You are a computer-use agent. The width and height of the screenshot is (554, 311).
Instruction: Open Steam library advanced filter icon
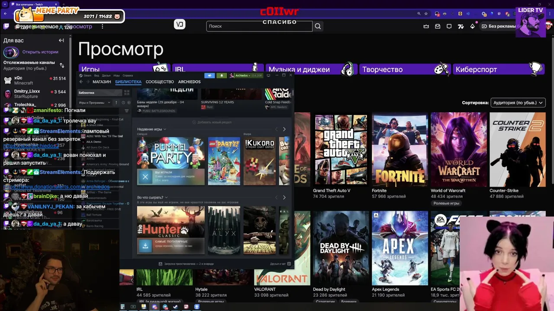(x=126, y=111)
